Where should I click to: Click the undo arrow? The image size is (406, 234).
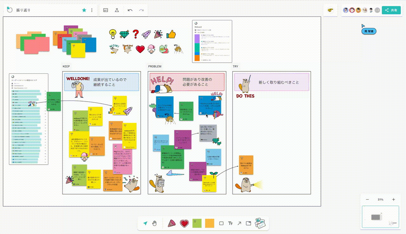[130, 10]
